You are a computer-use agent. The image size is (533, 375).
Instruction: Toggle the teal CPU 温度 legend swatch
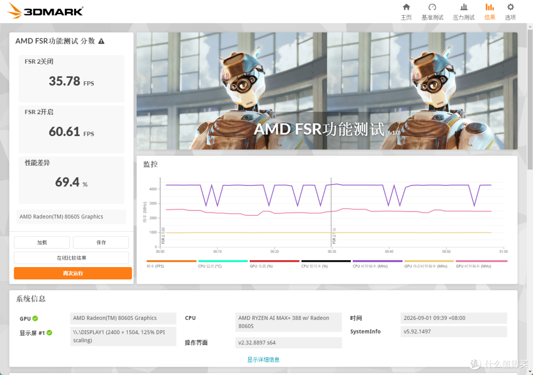(x=223, y=261)
